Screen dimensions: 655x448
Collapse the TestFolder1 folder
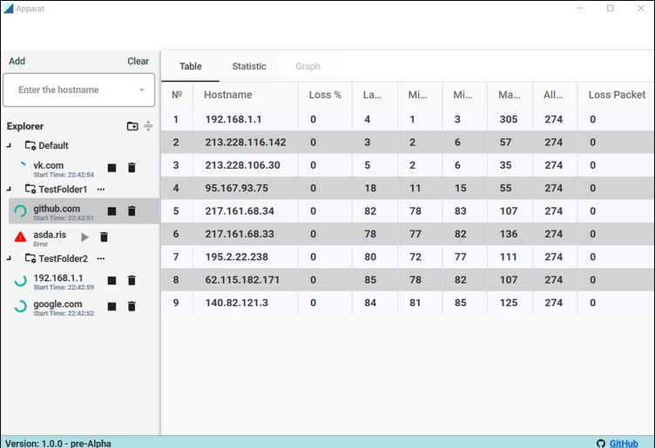[x=9, y=190]
